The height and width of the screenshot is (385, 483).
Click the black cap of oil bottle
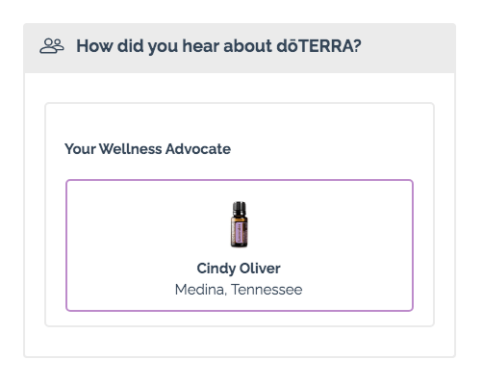(239, 209)
